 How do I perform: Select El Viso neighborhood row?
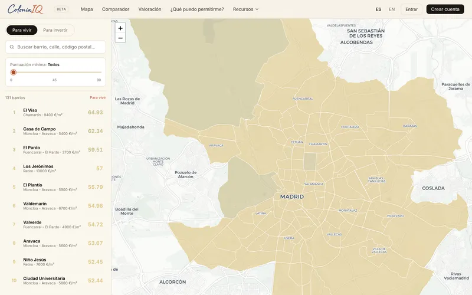(55, 112)
